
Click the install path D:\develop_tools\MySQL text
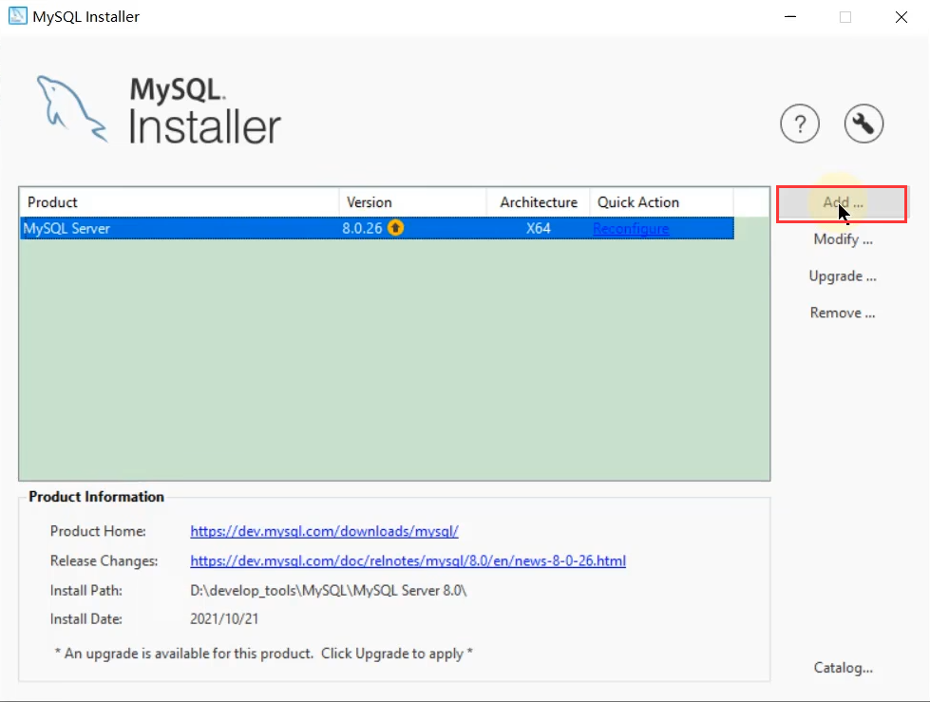pyautogui.click(x=328, y=591)
